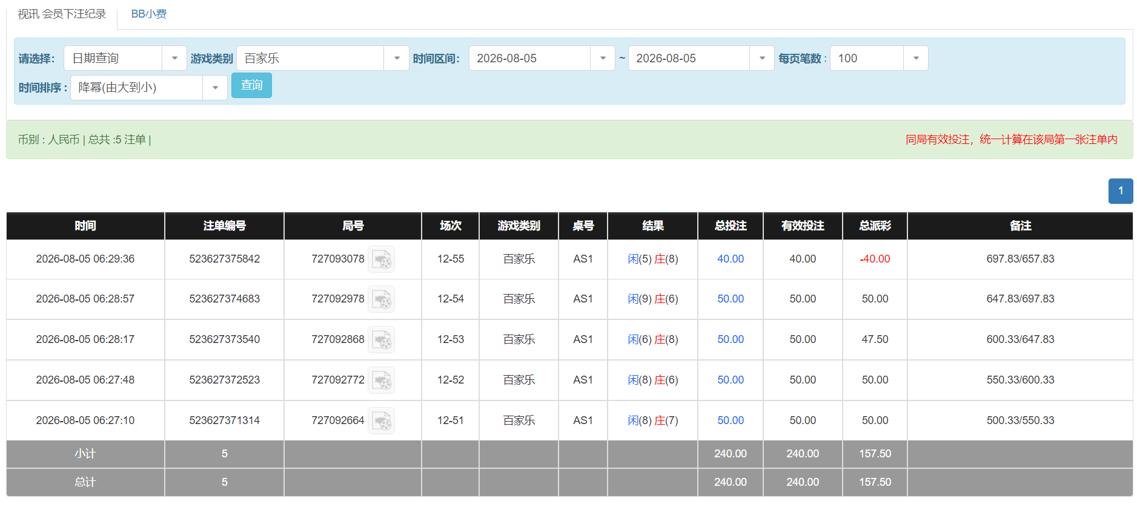Click the 时间 column header
This screenshot has height=513, width=1137.
pyautogui.click(x=85, y=226)
